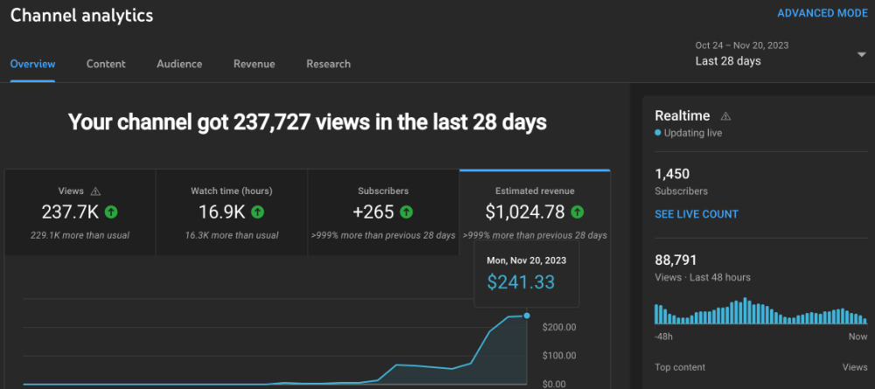875x389 pixels.
Task: Click the green arrow beside 16.9K watch time
Action: tap(257, 212)
